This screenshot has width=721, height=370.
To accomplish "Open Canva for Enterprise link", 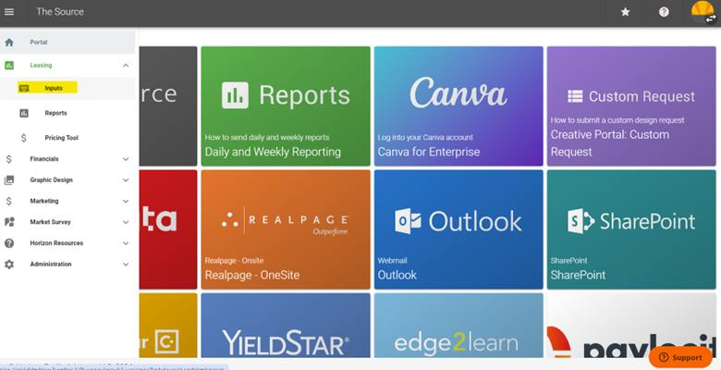I will coord(429,152).
